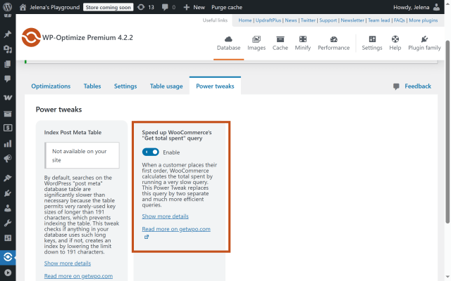
Task: Toggle the Enable switch for WooCommerce query
Action: pos(150,152)
